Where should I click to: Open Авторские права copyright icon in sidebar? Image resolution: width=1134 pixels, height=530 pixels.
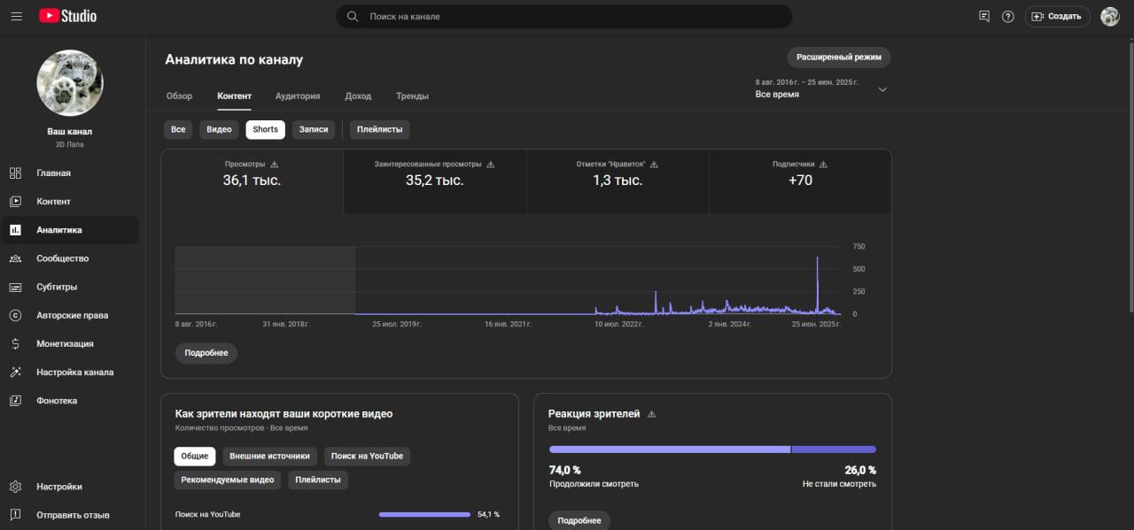point(15,315)
